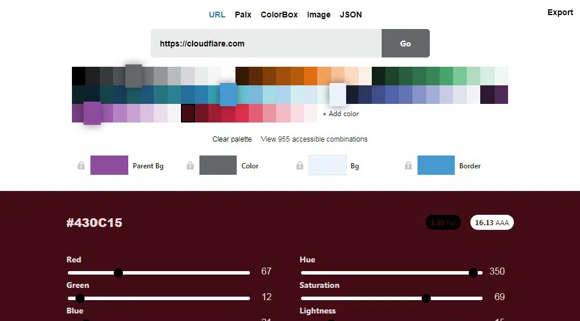Open the JSON tab
Screen dimensions: 580x321
(351, 15)
